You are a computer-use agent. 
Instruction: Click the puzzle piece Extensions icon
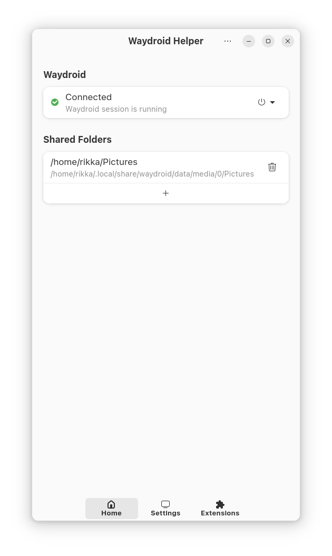pyautogui.click(x=220, y=504)
